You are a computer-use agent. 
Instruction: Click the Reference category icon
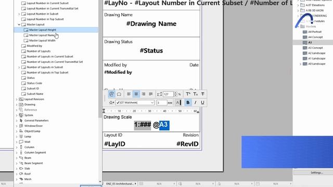pyautogui.click(x=21, y=110)
